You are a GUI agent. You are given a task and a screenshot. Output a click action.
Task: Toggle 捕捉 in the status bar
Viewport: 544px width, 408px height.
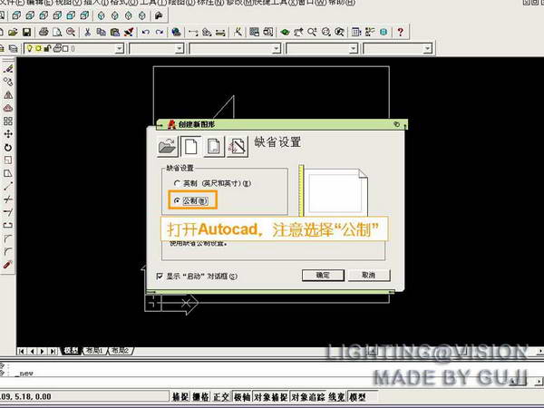pyautogui.click(x=180, y=396)
